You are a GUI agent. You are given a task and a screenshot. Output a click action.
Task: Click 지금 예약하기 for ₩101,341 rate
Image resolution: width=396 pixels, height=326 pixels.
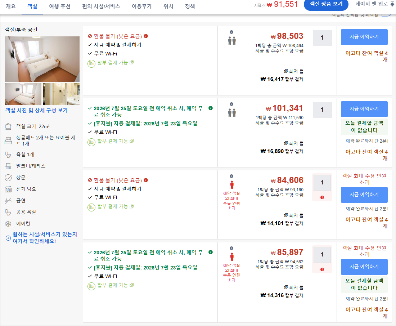point(364,109)
